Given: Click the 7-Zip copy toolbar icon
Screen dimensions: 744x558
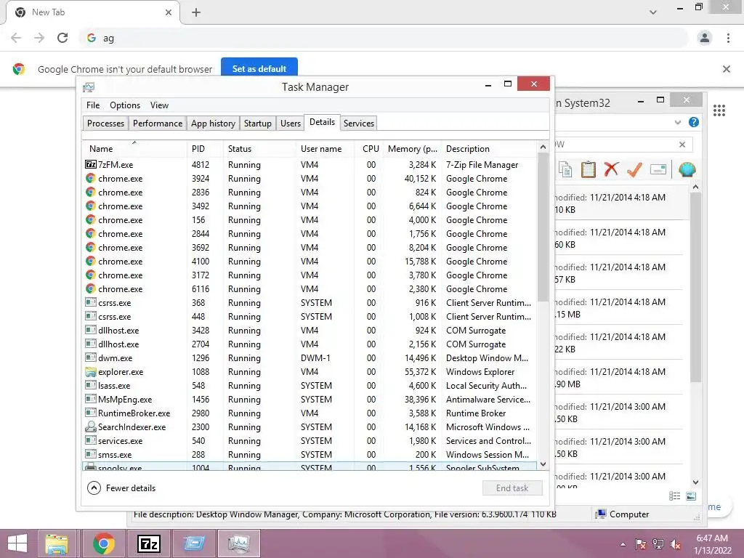Looking at the screenshot, I should (565, 169).
